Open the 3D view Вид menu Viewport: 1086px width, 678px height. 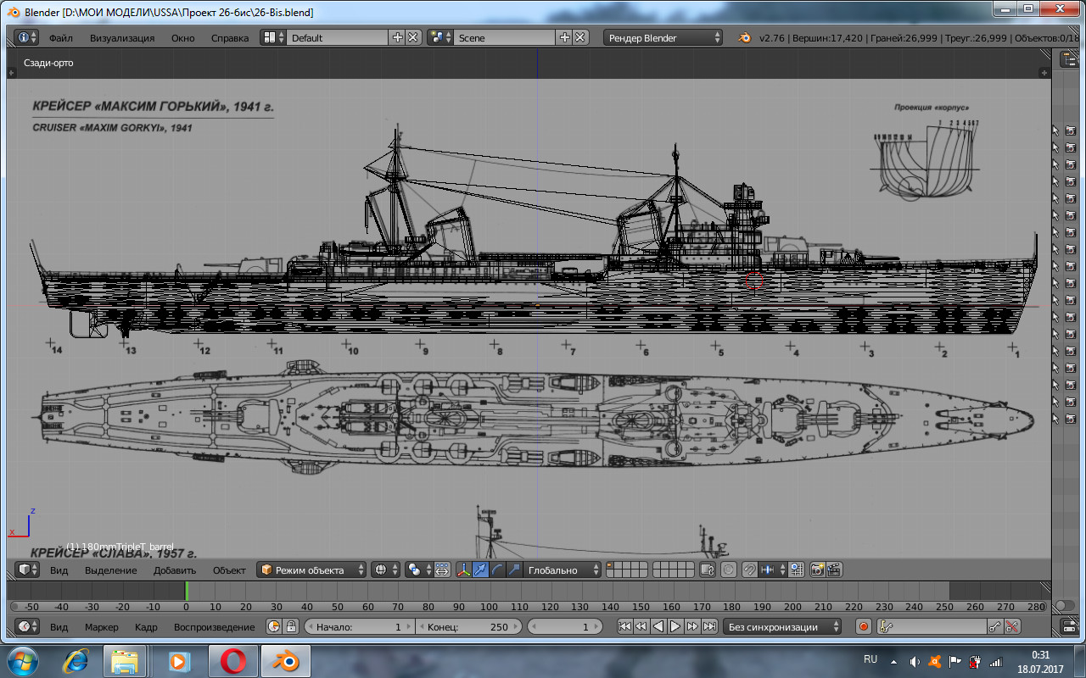point(59,570)
